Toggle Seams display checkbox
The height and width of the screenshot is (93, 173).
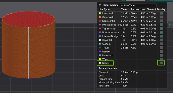161,63
